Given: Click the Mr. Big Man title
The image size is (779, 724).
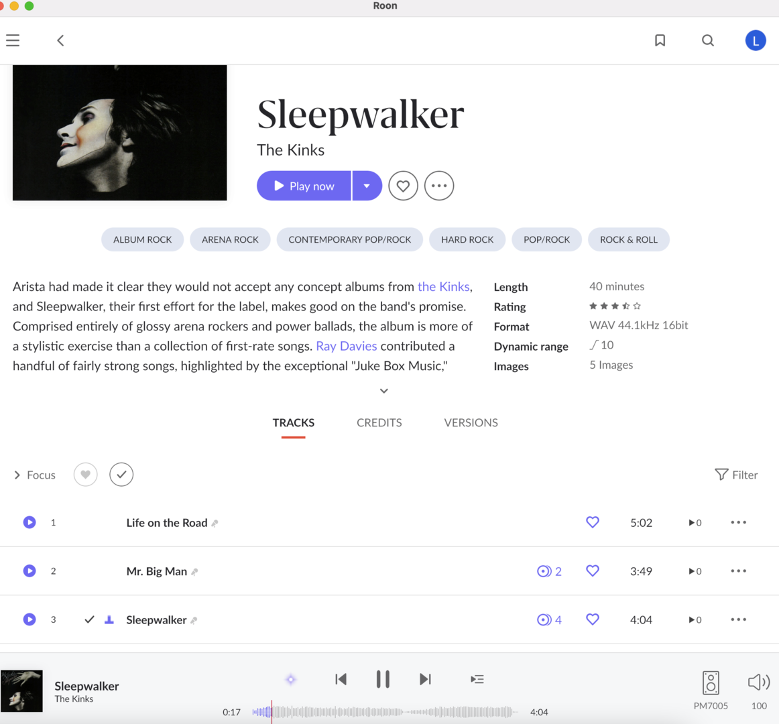Looking at the screenshot, I should pos(156,571).
